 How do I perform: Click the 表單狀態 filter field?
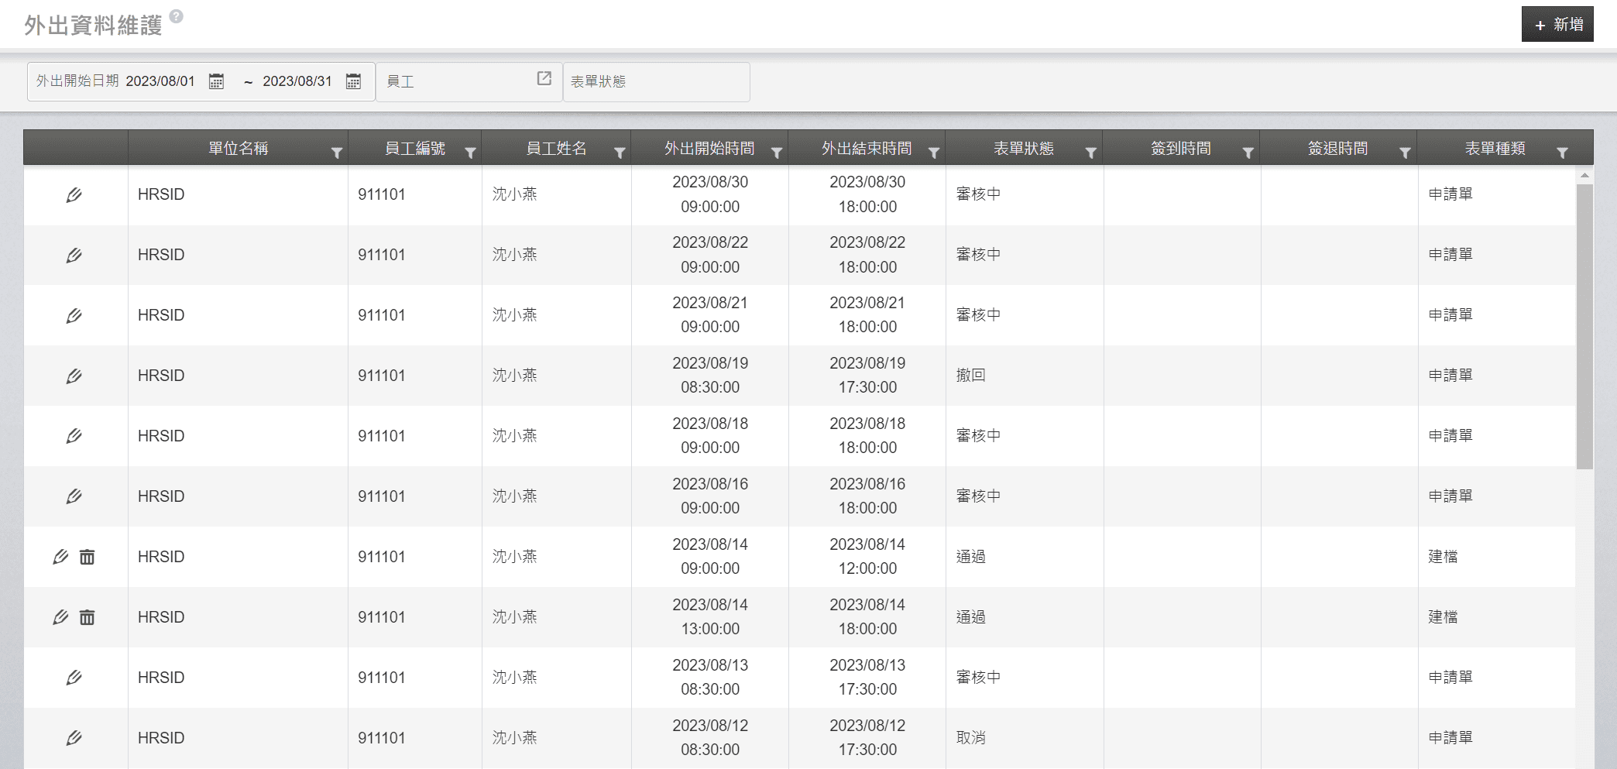[x=656, y=82]
